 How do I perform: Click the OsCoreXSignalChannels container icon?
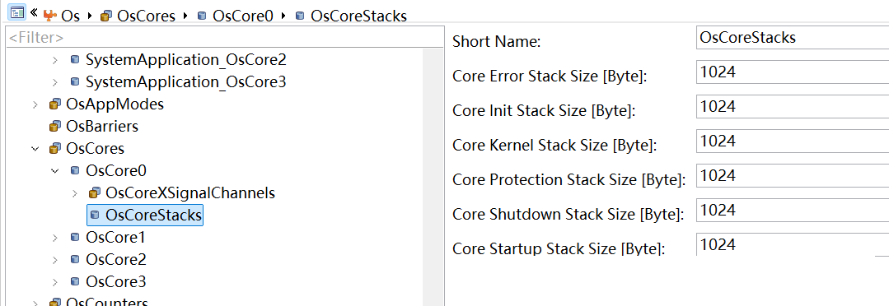[x=95, y=192]
